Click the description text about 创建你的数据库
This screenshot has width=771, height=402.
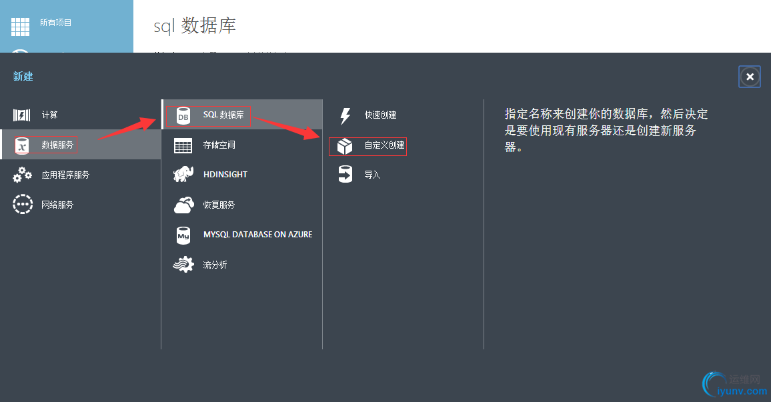[606, 130]
